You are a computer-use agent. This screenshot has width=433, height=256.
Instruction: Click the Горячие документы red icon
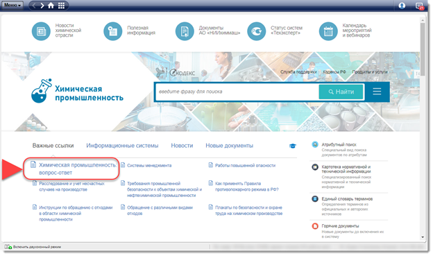[315, 226]
